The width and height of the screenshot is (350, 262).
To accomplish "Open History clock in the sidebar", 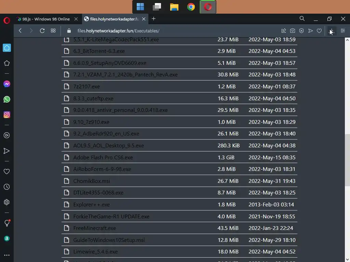I will tap(7, 187).
